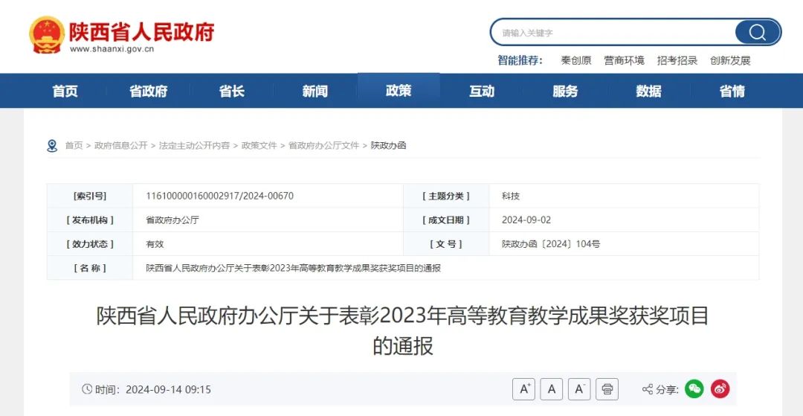Open the 新闻 navigation tab
803x416 pixels.
tap(315, 92)
